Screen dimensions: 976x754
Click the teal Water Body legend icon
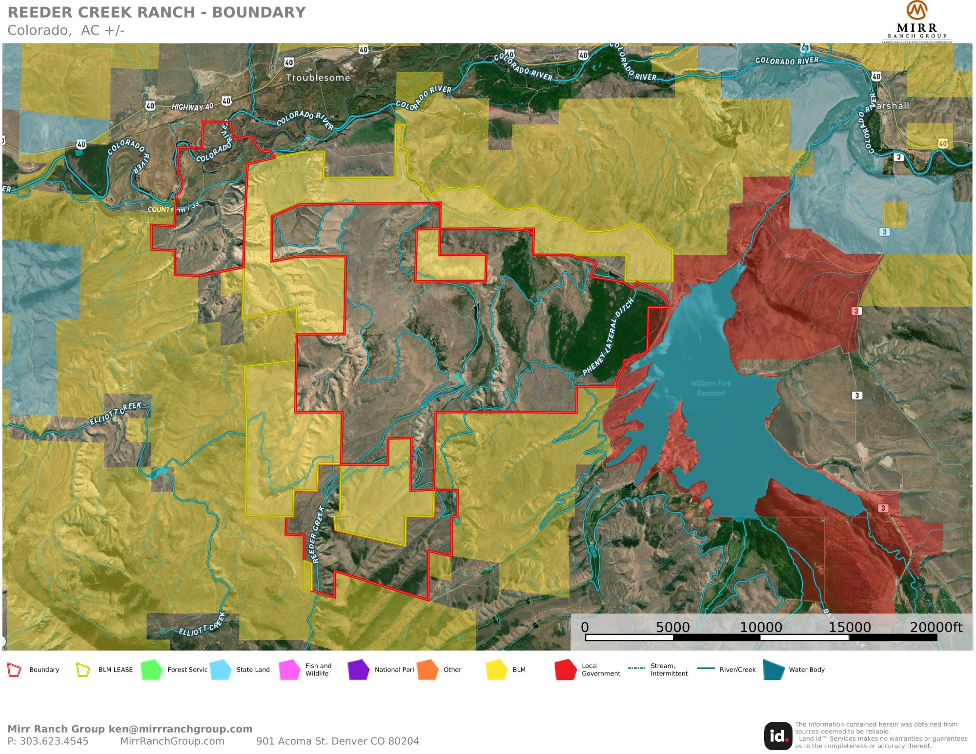point(773,670)
